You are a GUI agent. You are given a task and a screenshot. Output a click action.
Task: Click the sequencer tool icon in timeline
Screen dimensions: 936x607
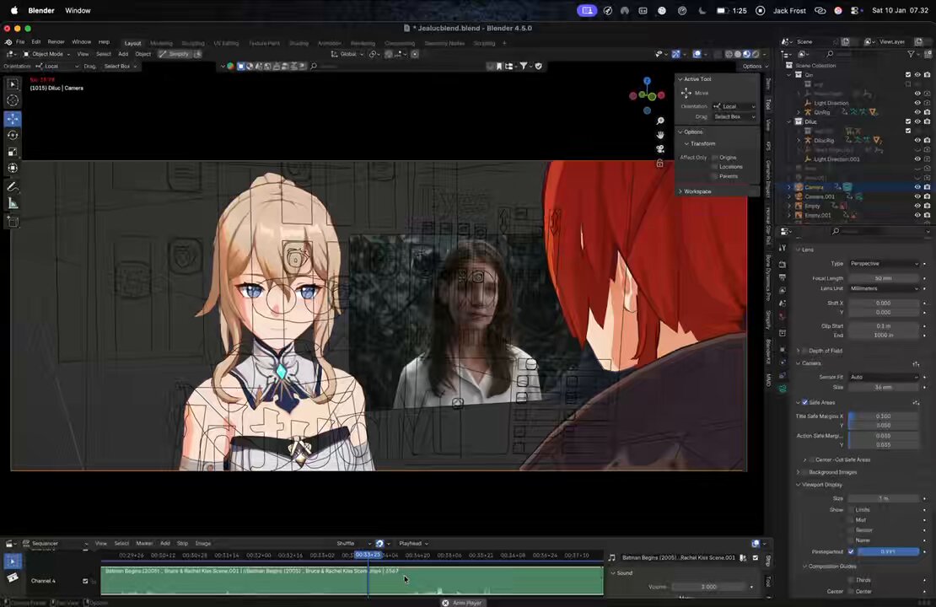click(x=13, y=561)
